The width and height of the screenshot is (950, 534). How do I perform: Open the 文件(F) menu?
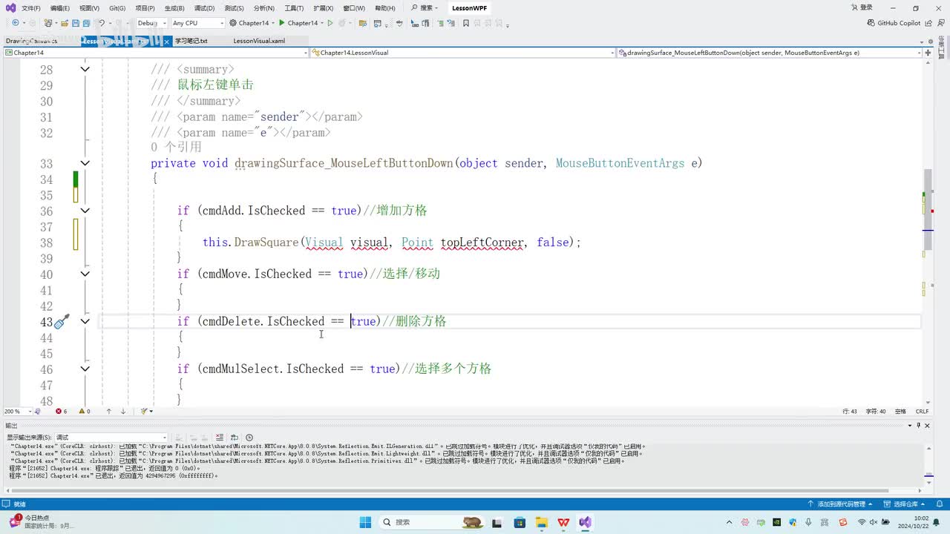pyautogui.click(x=31, y=8)
